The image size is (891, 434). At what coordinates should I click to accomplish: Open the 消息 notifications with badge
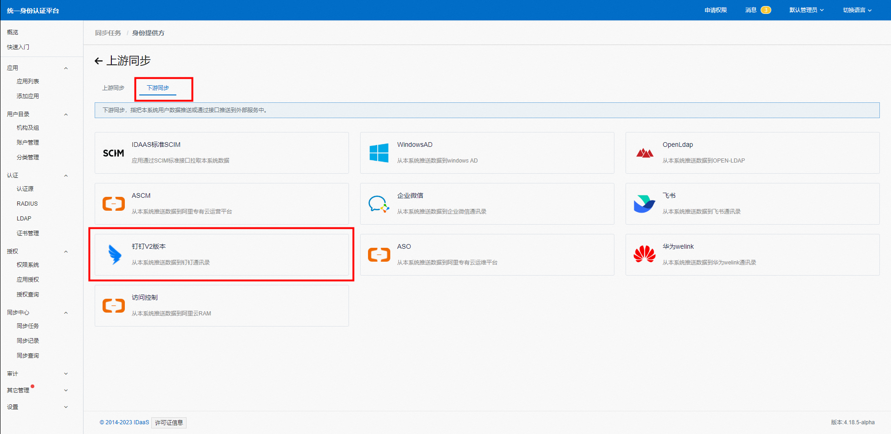pyautogui.click(x=757, y=10)
